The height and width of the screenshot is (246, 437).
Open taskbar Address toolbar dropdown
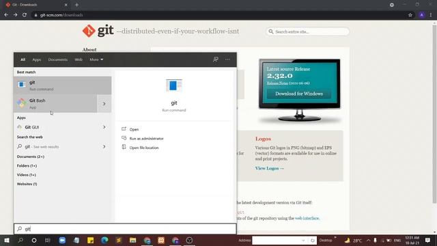coord(303,241)
